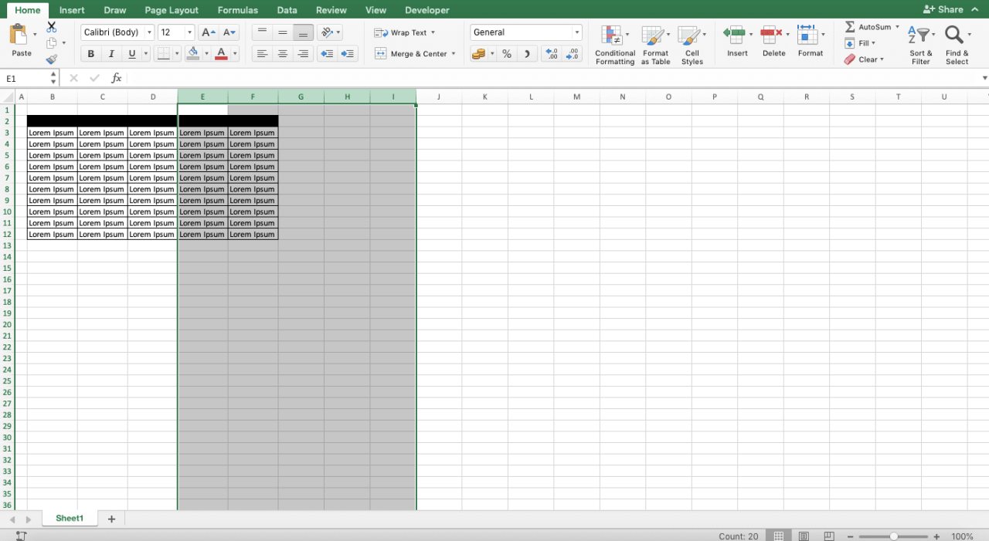Select the Format Painter brush

52,59
